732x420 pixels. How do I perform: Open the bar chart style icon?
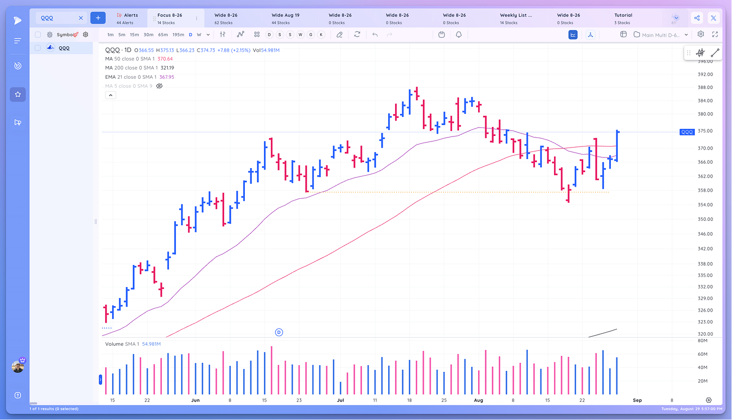pos(222,35)
